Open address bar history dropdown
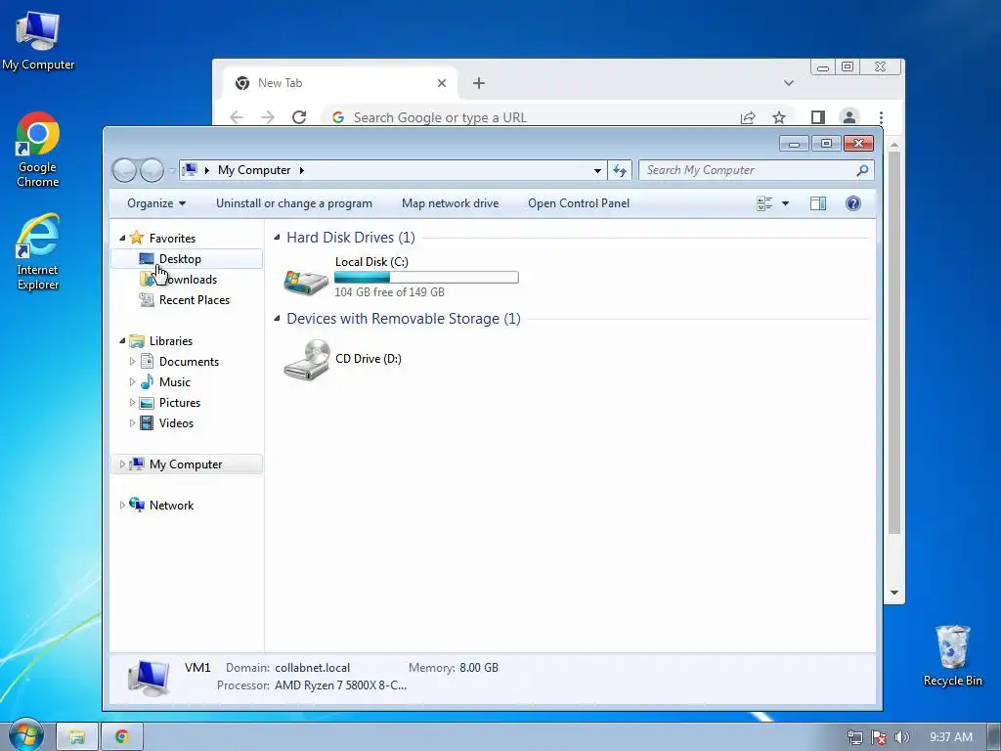Screen dimensions: 1001x751 click(x=597, y=170)
